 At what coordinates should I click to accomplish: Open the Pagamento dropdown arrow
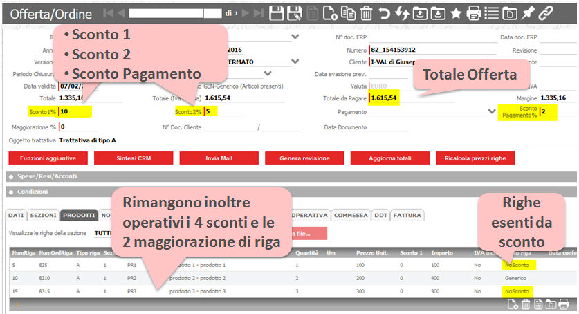(492, 111)
